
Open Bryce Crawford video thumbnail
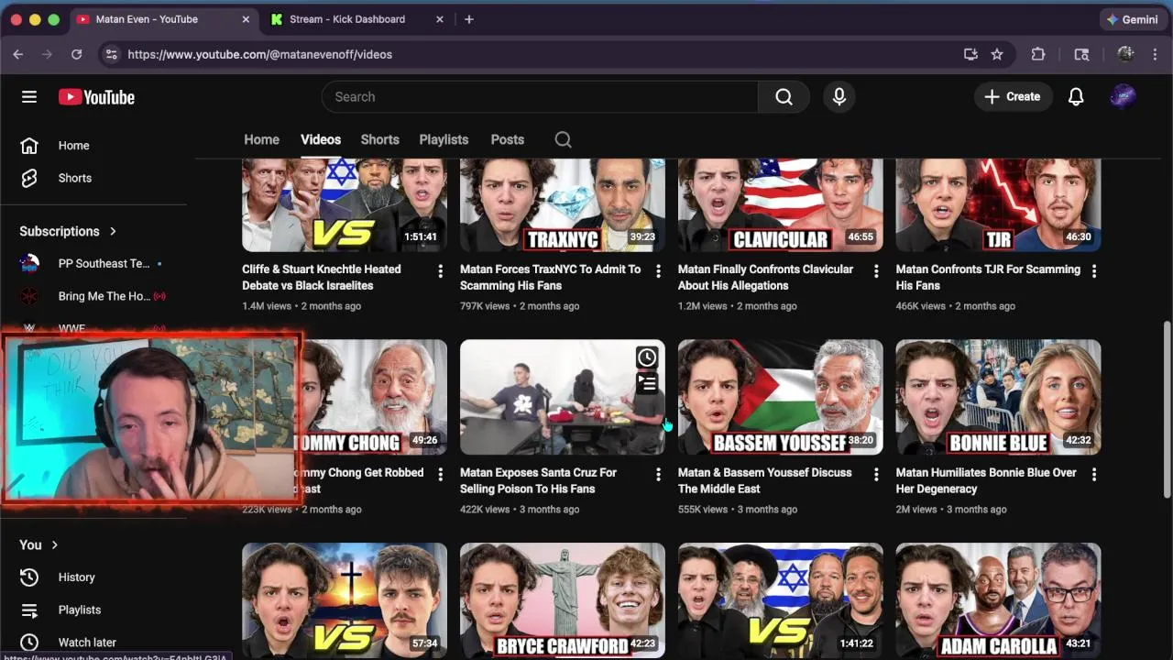(x=563, y=600)
